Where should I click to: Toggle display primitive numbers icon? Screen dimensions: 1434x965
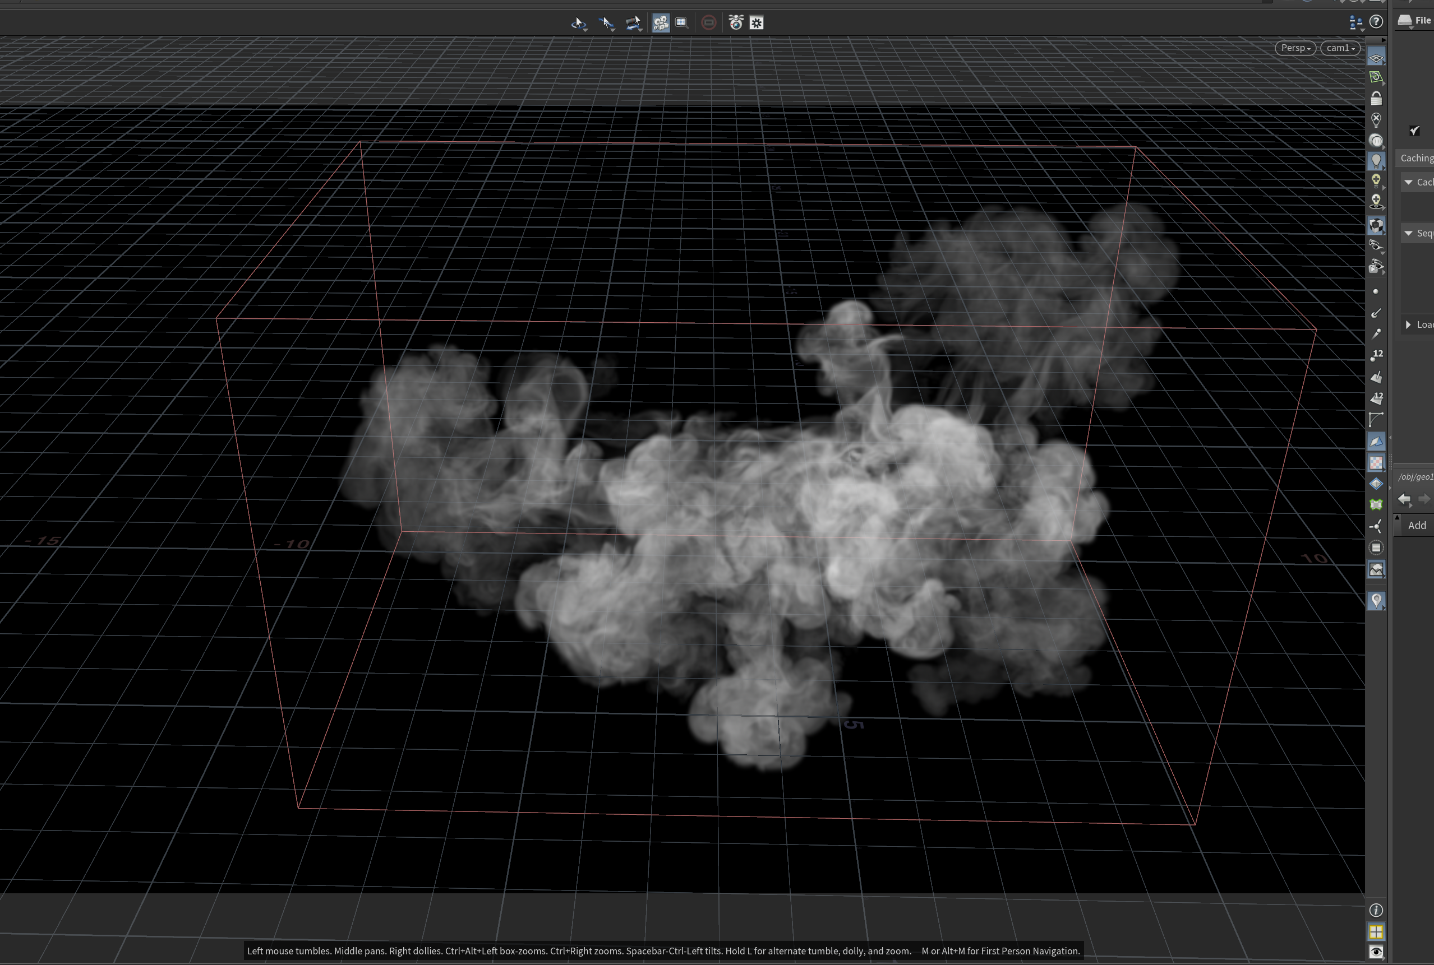tap(1376, 398)
